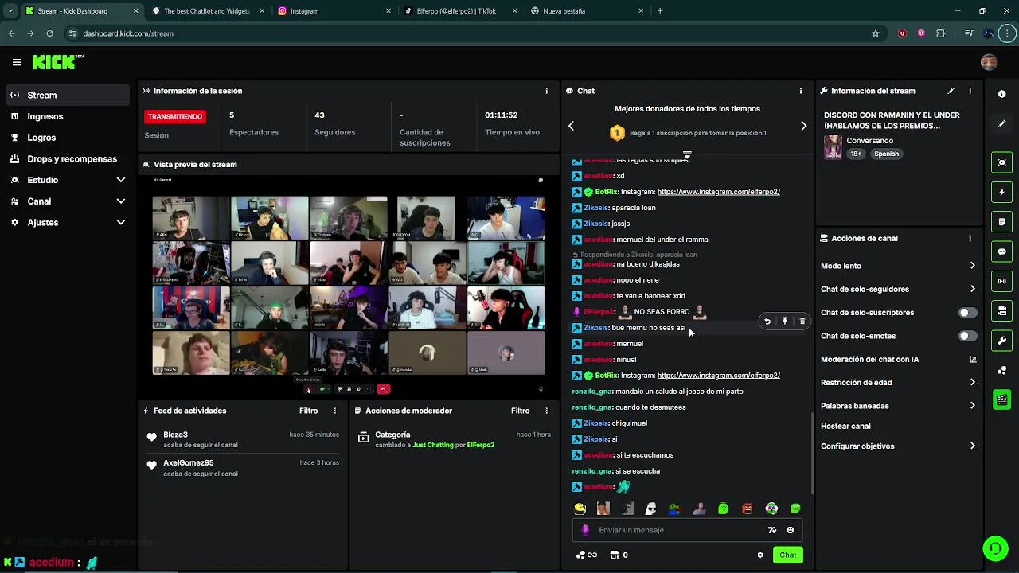The image size is (1019, 573).
Task: Switch to the Nueva pestaña browser tab
Action: click(x=586, y=11)
